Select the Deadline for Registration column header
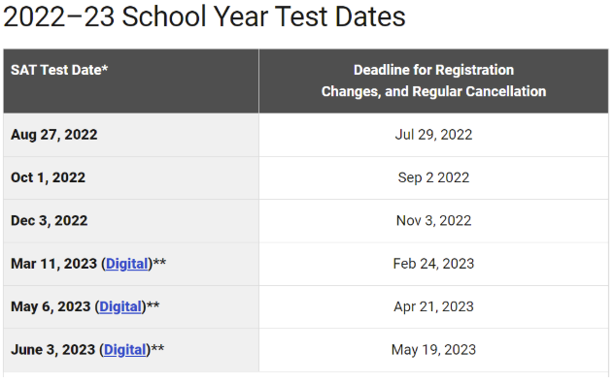The height and width of the screenshot is (383, 615). [433, 81]
